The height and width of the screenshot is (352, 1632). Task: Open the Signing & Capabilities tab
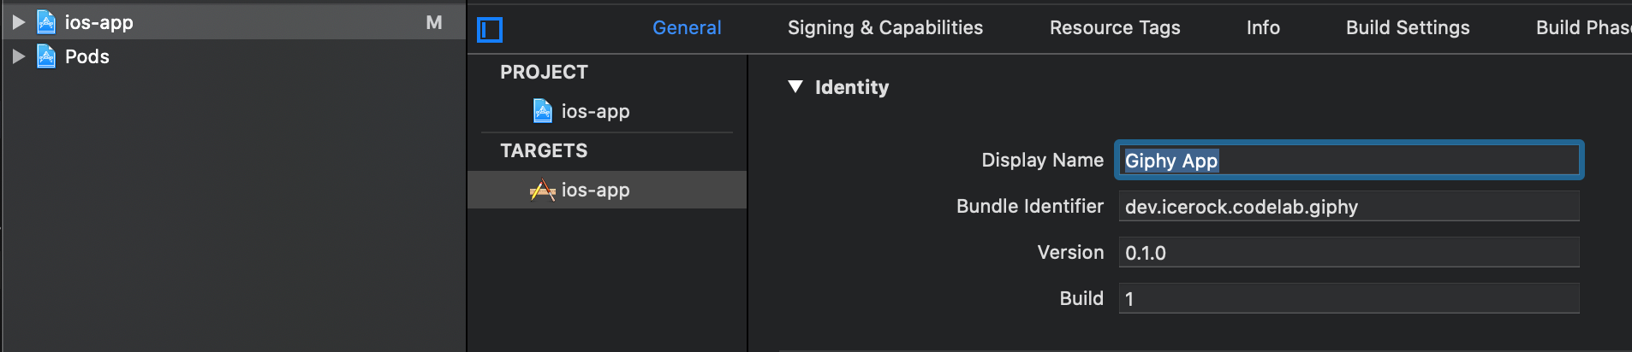click(x=885, y=28)
